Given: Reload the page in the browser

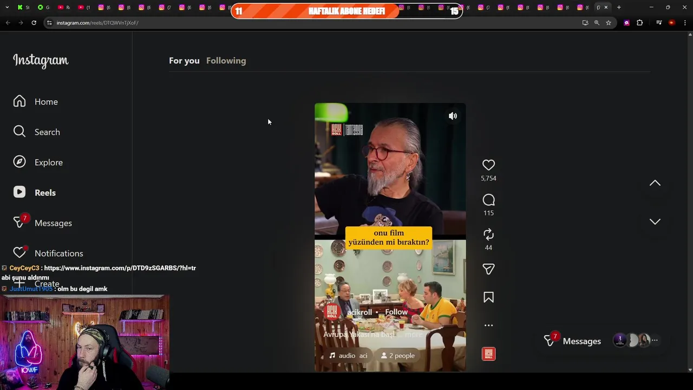Looking at the screenshot, I should (x=34, y=23).
